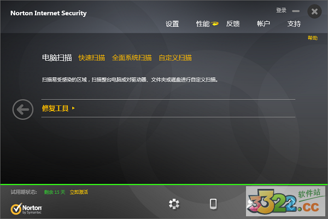This screenshot has height=219, width=328.
Task: Click the 立即激活 activate now link
Action: (79, 192)
